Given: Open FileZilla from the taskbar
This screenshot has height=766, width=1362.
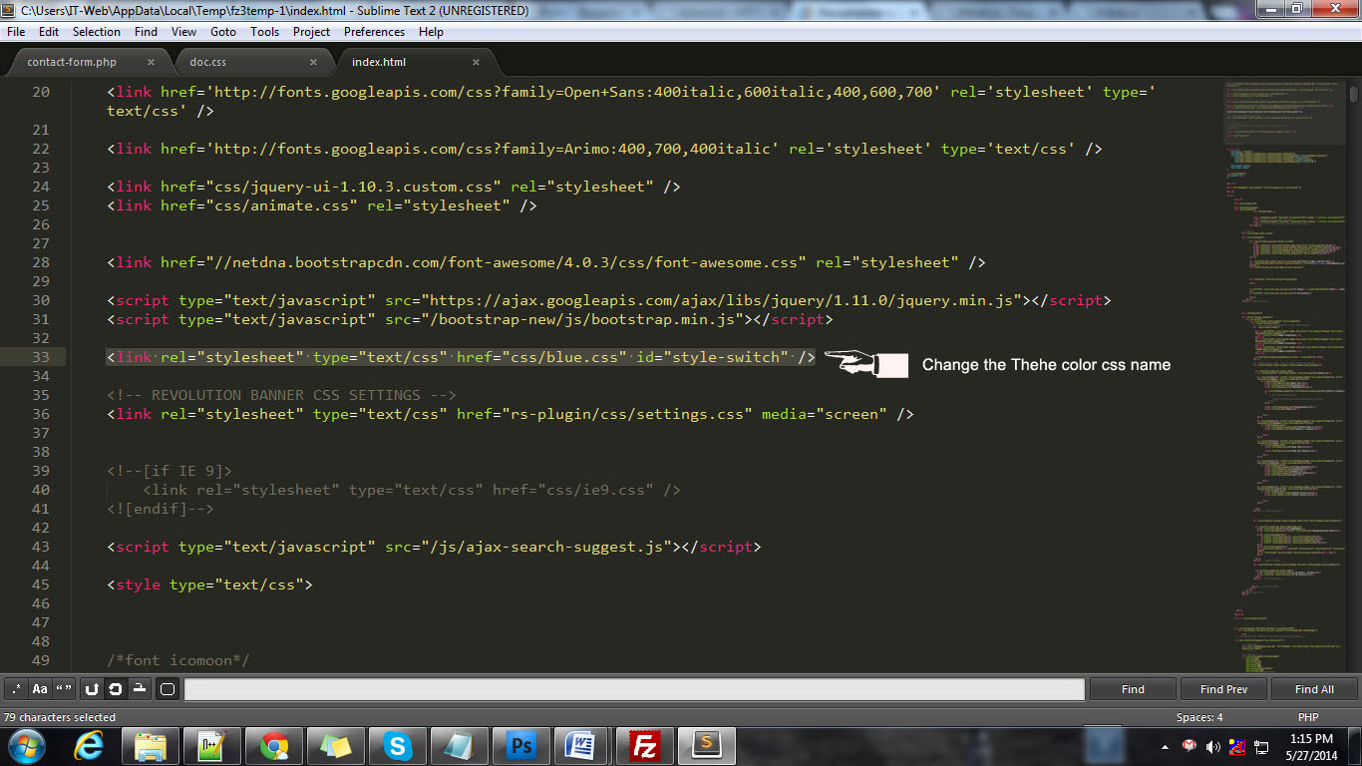Looking at the screenshot, I should click(645, 745).
